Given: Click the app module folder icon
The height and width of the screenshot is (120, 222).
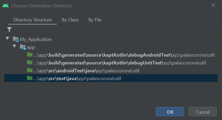Looking at the screenshot, I should pos(23,47).
